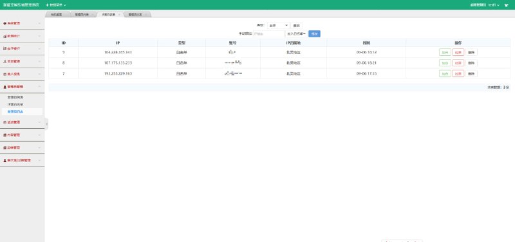Click the 快捷菜单 plus icon in header
515x242 pixels.
point(47,5)
